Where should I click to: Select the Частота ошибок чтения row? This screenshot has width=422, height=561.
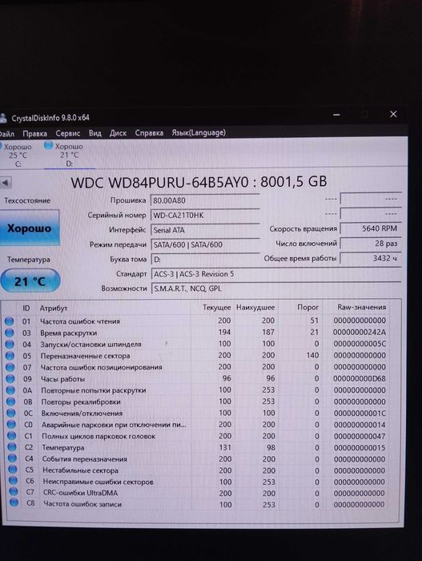(197, 321)
